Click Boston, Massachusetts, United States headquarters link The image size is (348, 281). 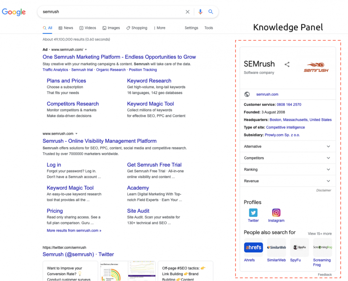[x=300, y=120]
